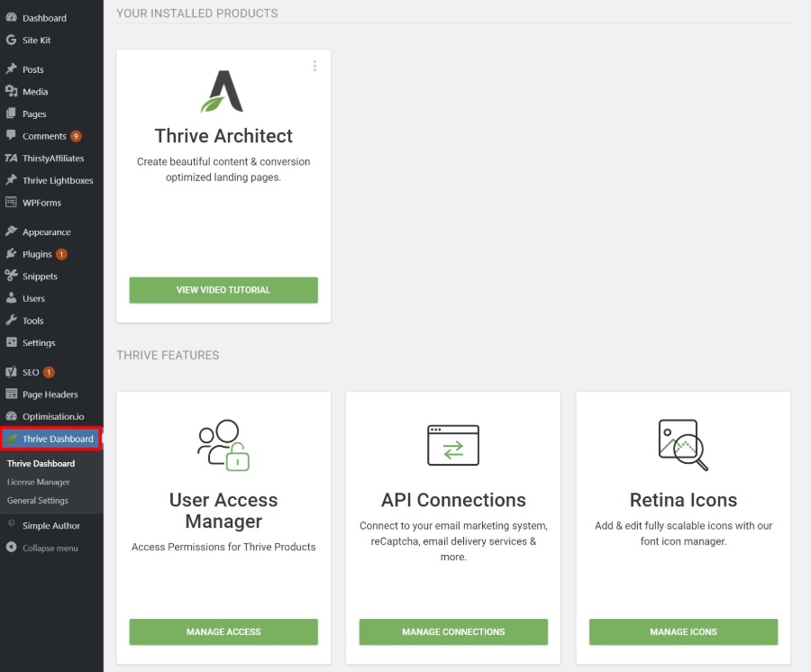Click Manage Icons button
This screenshot has height=672, width=811.
pos(683,631)
